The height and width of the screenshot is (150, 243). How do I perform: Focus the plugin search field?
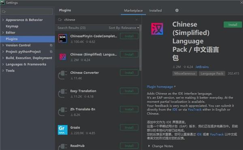pyautogui.click(x=98, y=20)
